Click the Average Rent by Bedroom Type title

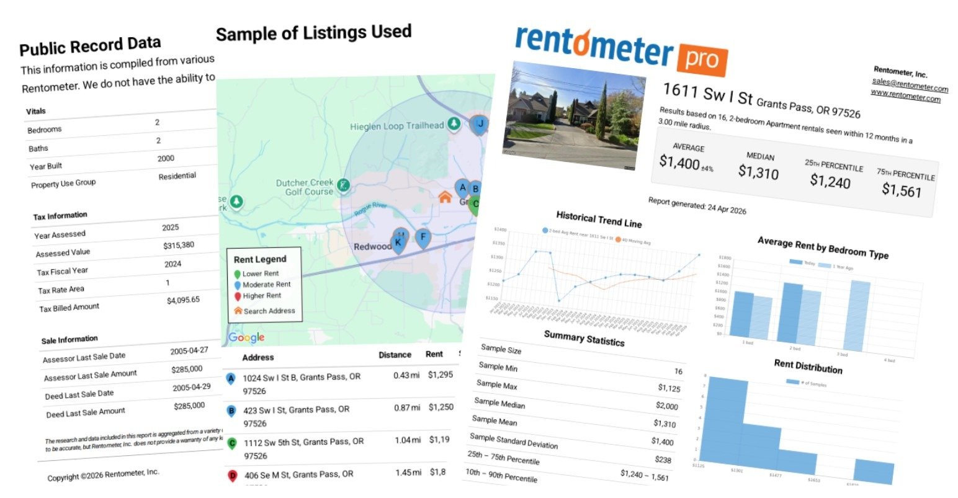click(823, 247)
